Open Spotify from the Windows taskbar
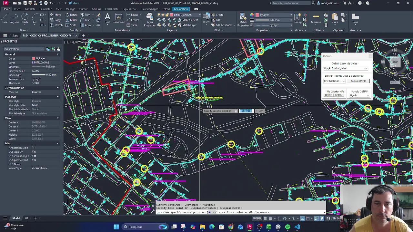413x232 pixels. [x=287, y=227]
